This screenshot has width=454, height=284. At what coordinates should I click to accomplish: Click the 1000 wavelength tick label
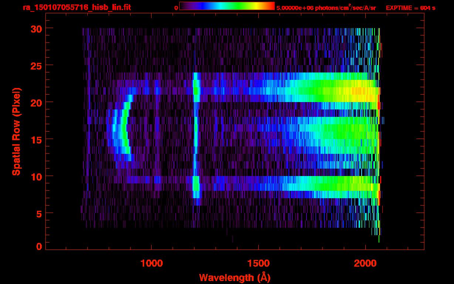pos(151,263)
